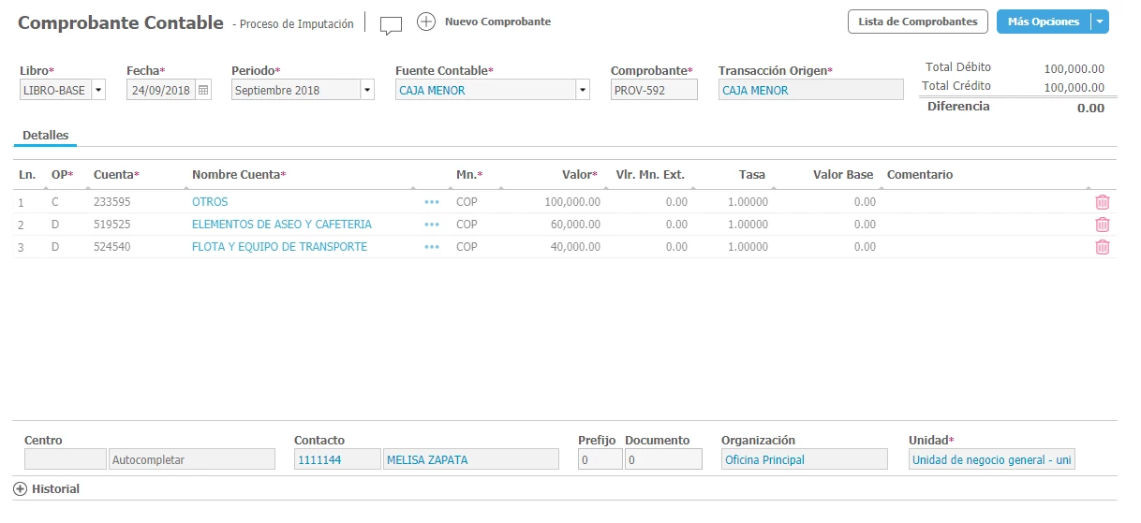The height and width of the screenshot is (523, 1141).
Task: Delete the ELEMENTOS DE ASEO Y CAFETERIA row
Action: pos(1103,225)
